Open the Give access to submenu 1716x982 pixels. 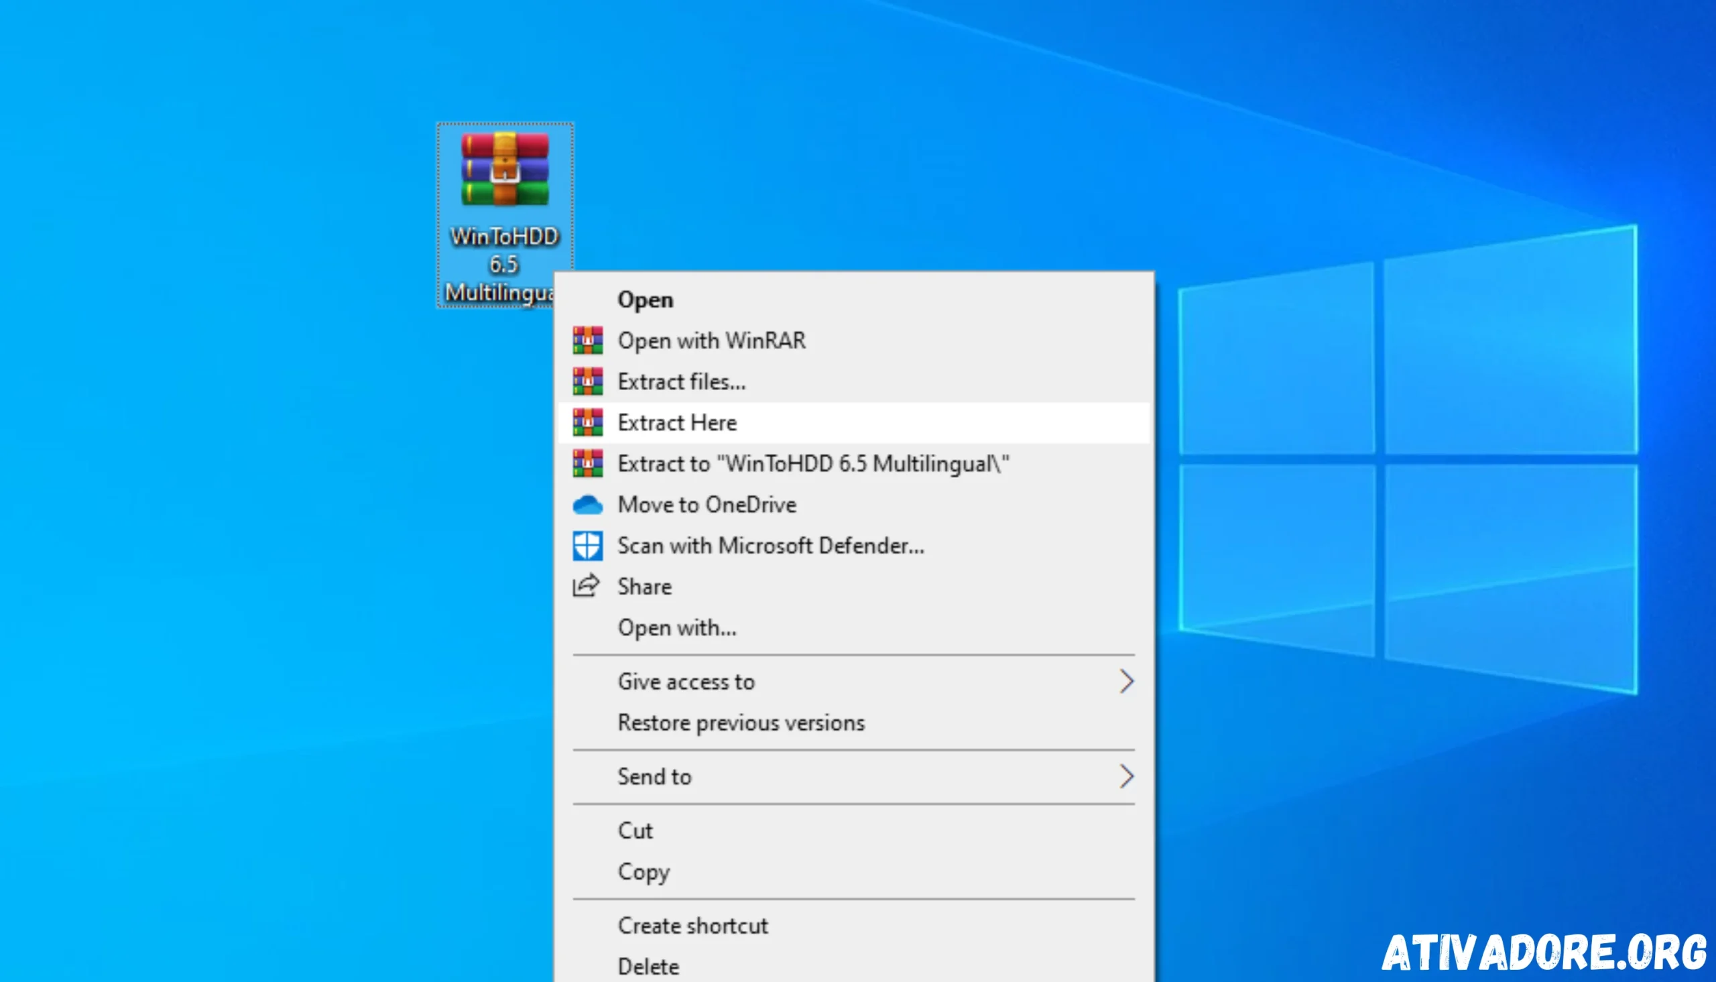coord(853,682)
